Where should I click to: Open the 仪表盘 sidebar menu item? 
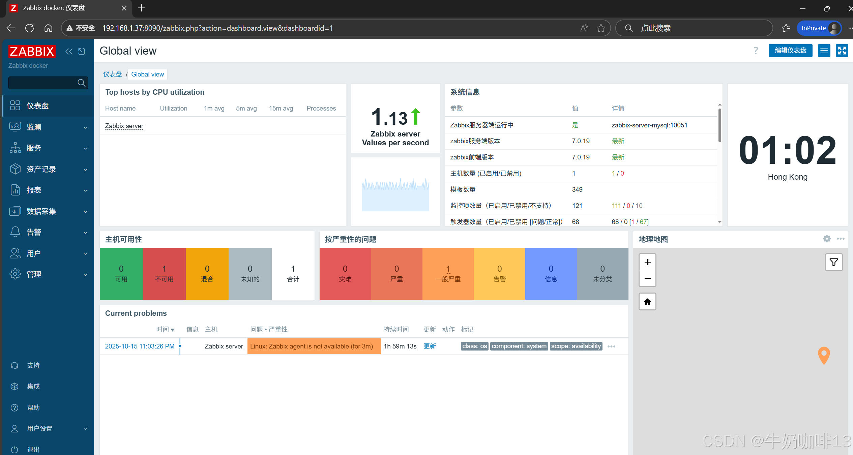click(38, 106)
